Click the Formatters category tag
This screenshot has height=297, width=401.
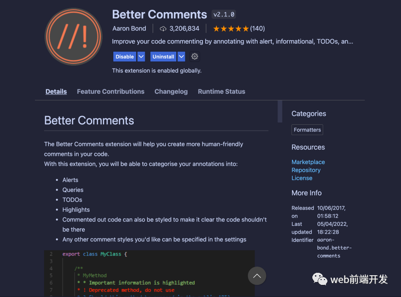(307, 130)
